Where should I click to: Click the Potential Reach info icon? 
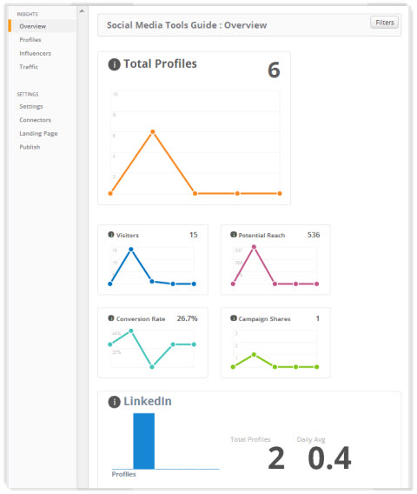point(234,235)
